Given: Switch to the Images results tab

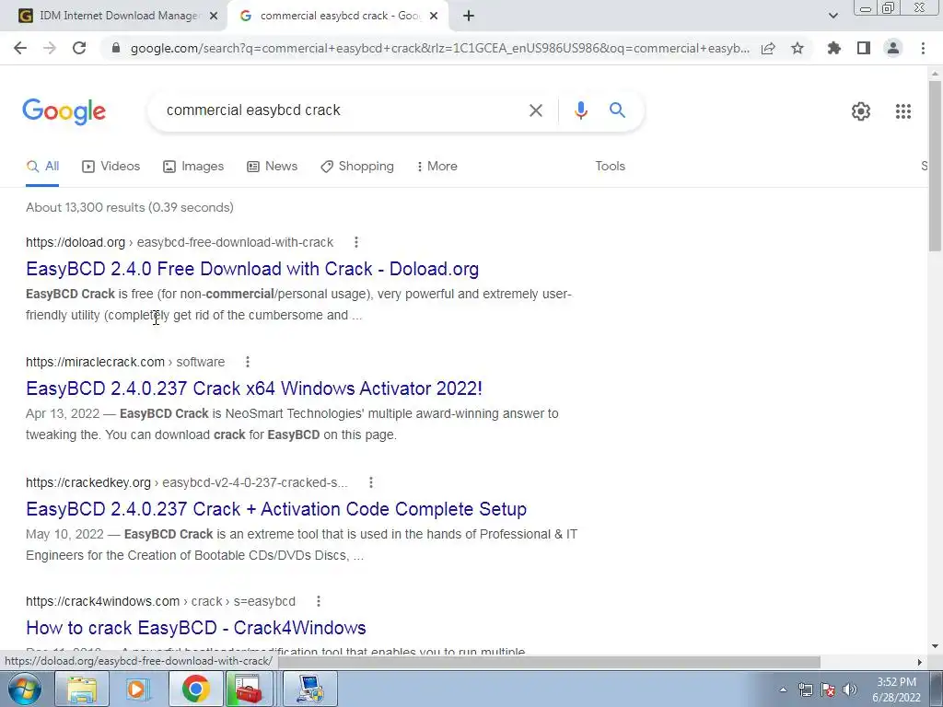Looking at the screenshot, I should point(193,167).
